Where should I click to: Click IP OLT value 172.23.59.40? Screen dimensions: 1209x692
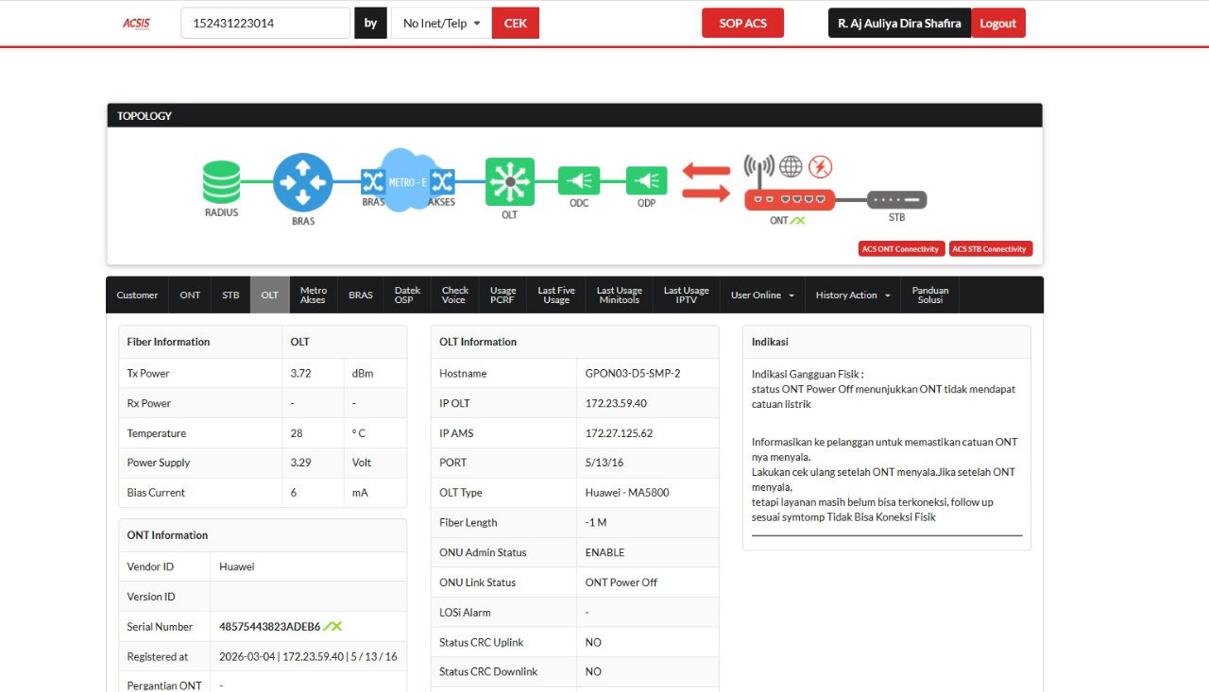click(616, 403)
